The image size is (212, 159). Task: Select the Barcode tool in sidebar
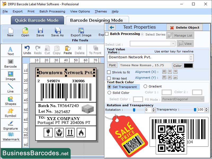11,63
